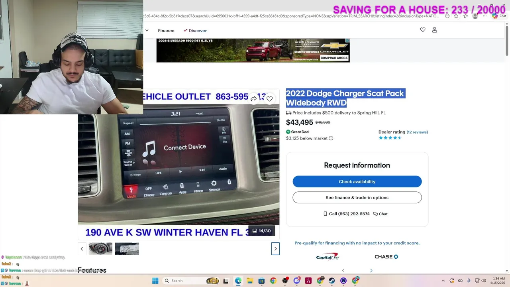Click the Pre-qualify for financing text
The width and height of the screenshot is (510, 287).
[x=357, y=243]
